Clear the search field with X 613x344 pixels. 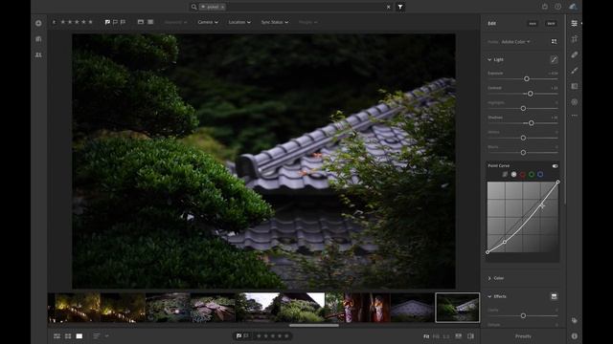point(388,7)
